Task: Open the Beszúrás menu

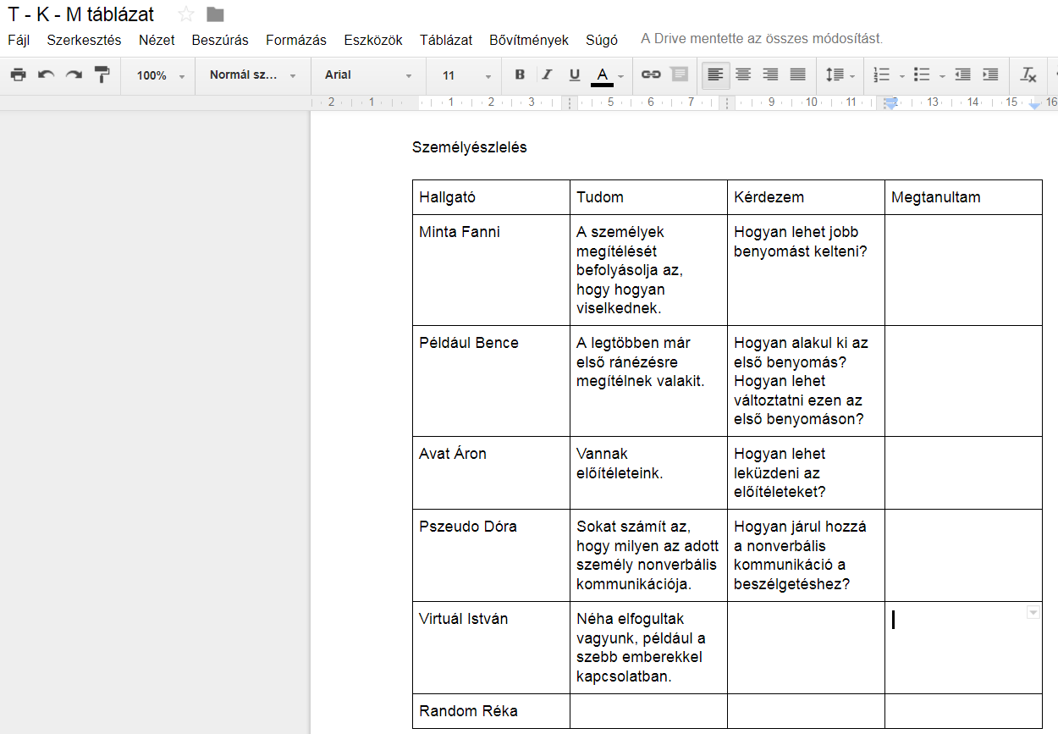Action: 220,40
